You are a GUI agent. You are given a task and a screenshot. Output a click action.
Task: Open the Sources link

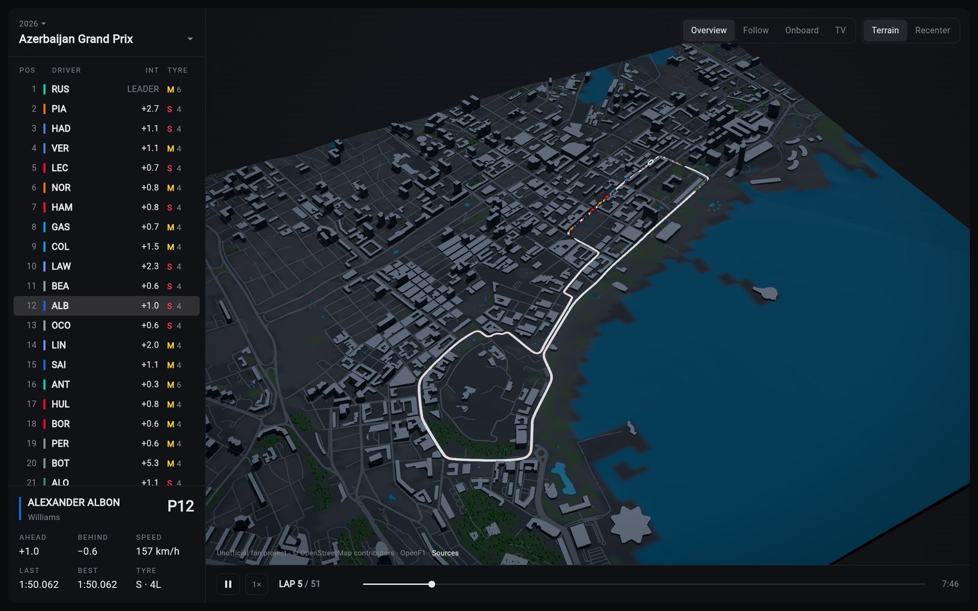coord(445,553)
